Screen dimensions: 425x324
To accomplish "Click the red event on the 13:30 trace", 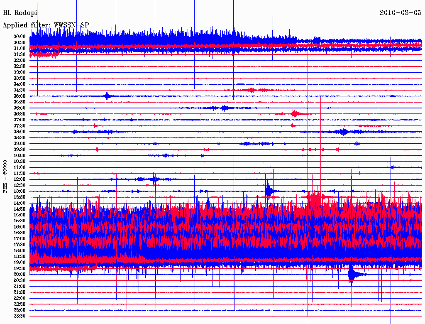I will pyautogui.click(x=316, y=196).
